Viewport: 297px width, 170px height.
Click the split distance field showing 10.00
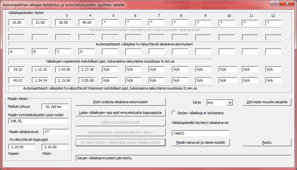17,23
